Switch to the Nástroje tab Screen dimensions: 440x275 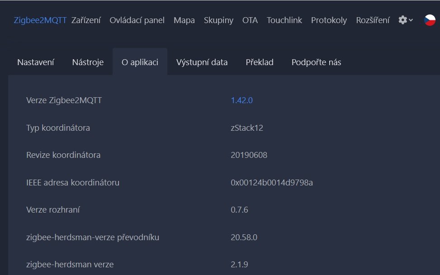click(x=88, y=62)
